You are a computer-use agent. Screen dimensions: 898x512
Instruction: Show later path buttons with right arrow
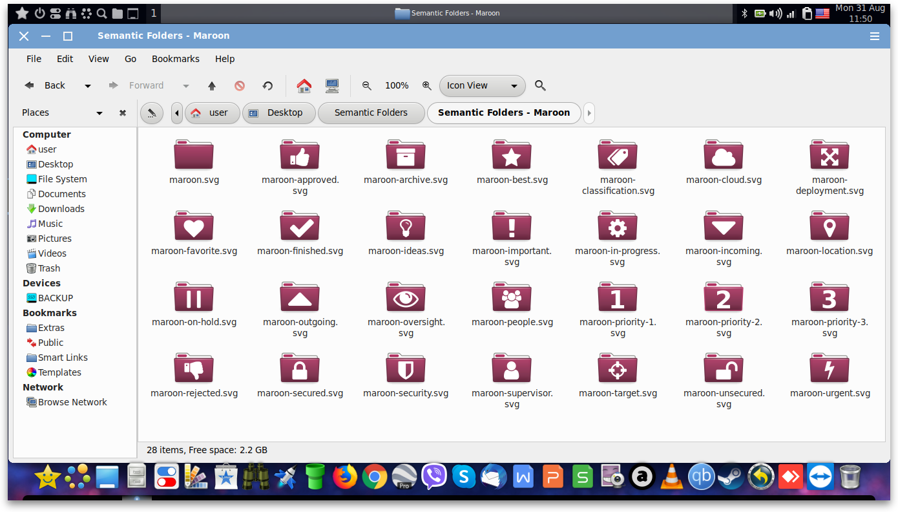click(x=589, y=112)
